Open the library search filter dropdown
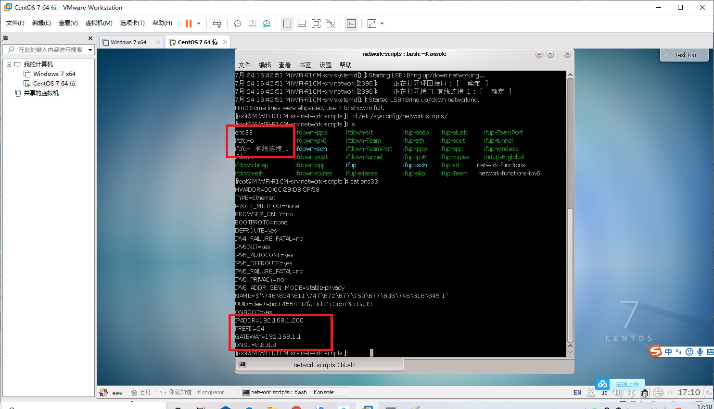The height and width of the screenshot is (409, 714). click(90, 50)
